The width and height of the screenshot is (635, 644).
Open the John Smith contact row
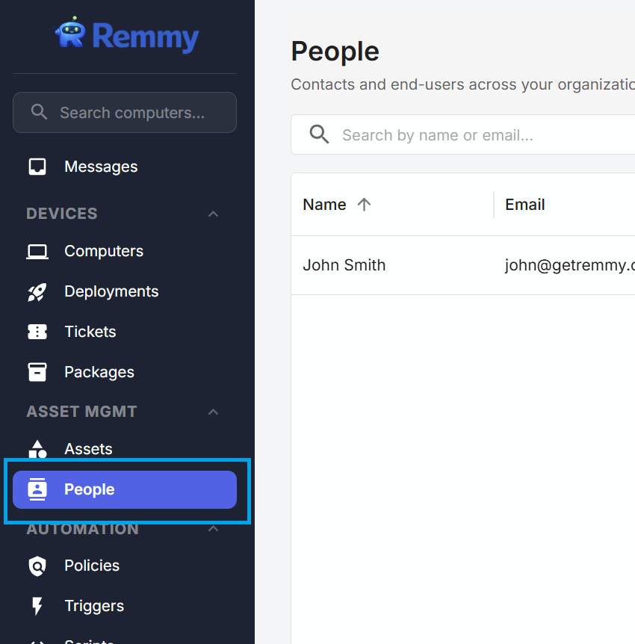344,265
